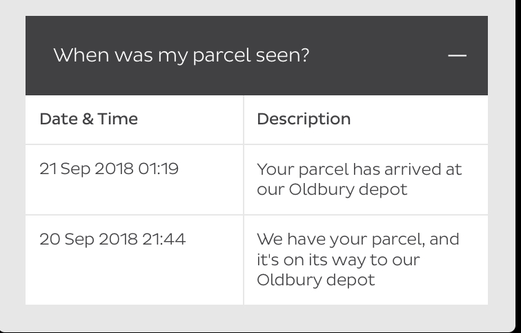
Task: Click the word 'seen?' in header title
Action: [x=283, y=55]
